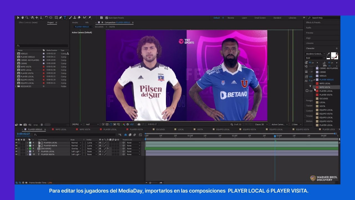Select the Pen tool

click(x=60, y=17)
